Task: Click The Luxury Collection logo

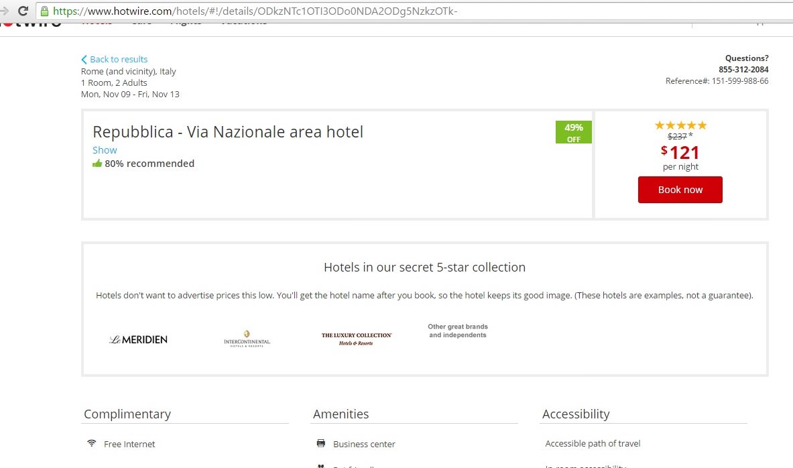Action: click(x=357, y=339)
